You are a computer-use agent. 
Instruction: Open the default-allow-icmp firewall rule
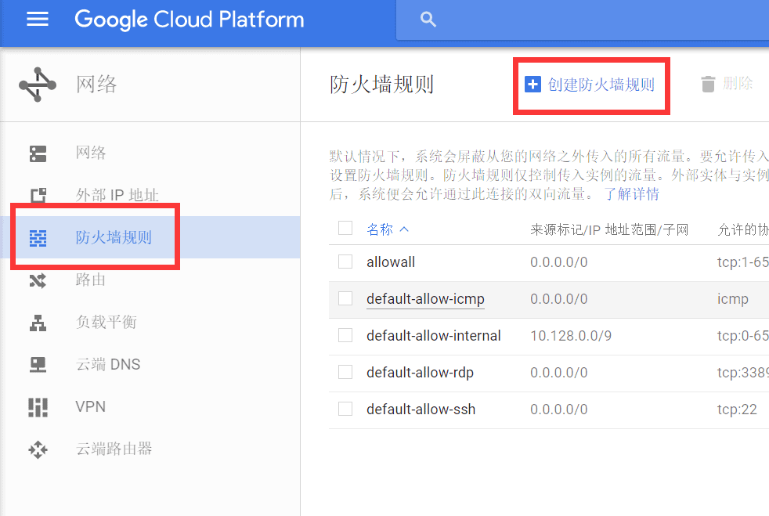[425, 298]
